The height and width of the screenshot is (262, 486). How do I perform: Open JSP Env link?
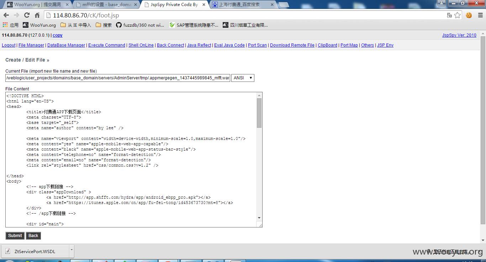tap(385, 45)
